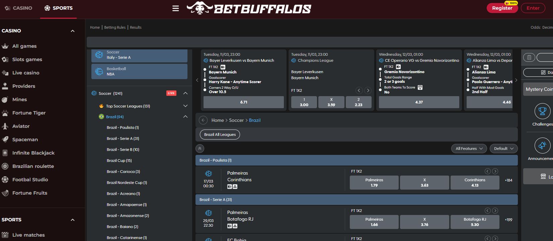The width and height of the screenshot is (553, 241).
Task: Open Infinite Blackjack card icon
Action: (x=5, y=153)
